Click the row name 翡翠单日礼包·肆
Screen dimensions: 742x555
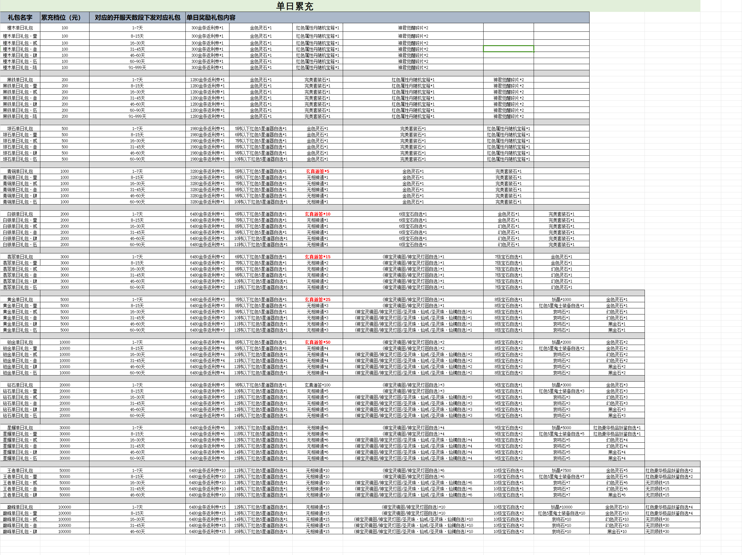click(20, 281)
